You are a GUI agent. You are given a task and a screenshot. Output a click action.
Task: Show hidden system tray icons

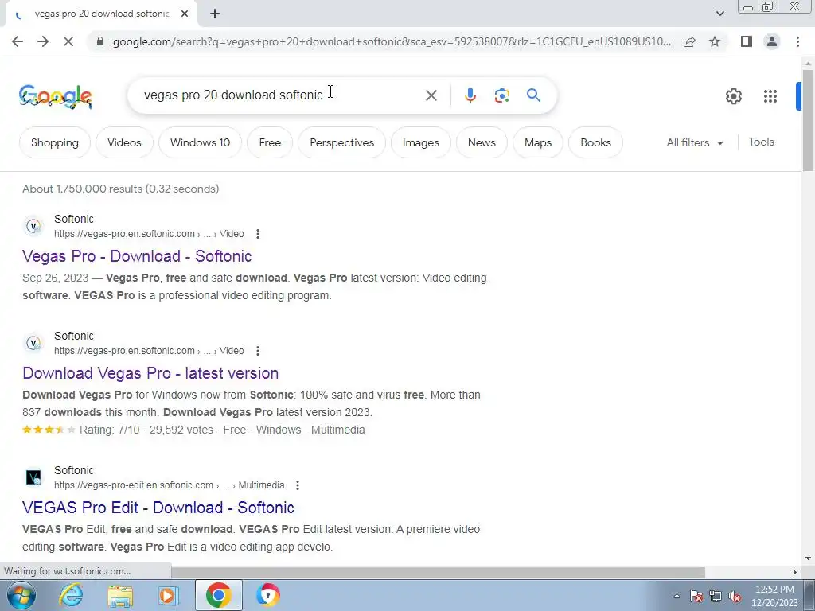point(677,596)
